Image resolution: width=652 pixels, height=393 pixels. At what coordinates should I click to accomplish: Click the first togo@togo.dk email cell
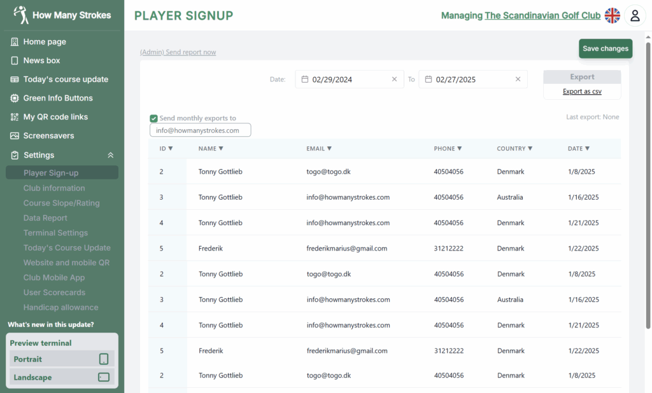coord(329,172)
